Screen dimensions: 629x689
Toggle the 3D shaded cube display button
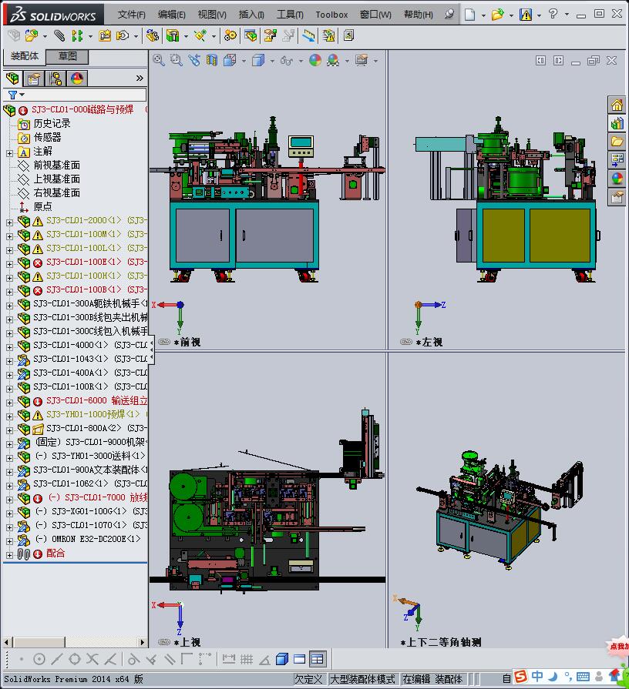click(x=282, y=659)
